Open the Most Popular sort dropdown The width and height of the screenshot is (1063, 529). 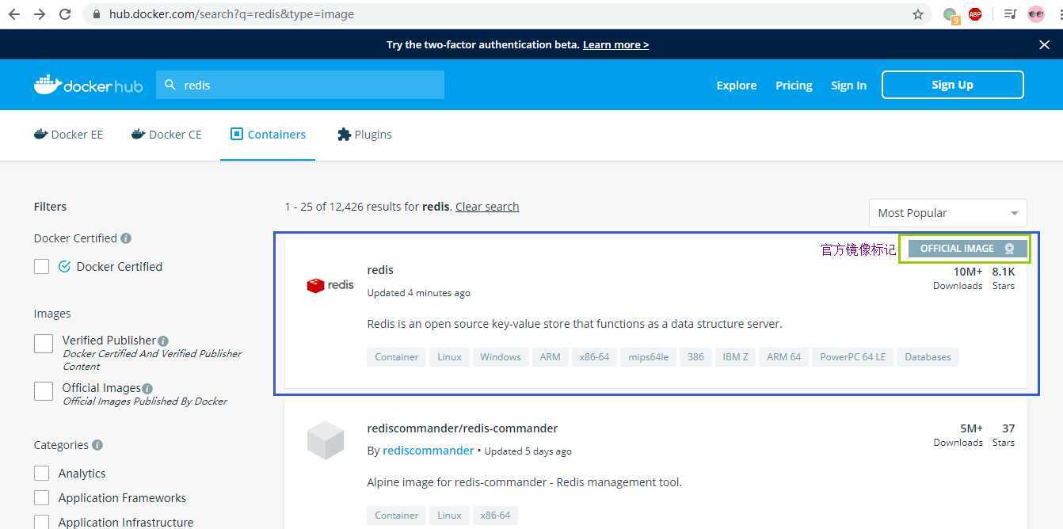click(x=948, y=213)
